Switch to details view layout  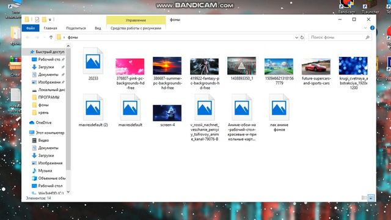(x=364, y=198)
